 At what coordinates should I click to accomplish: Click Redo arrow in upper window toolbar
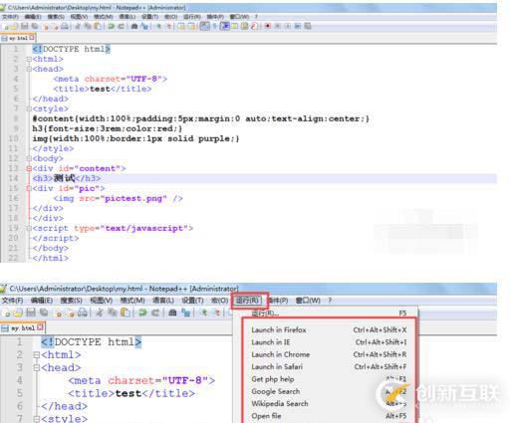tap(121, 27)
